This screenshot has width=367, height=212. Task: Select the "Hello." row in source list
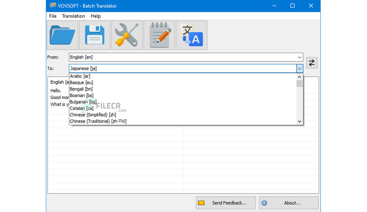(x=59, y=91)
